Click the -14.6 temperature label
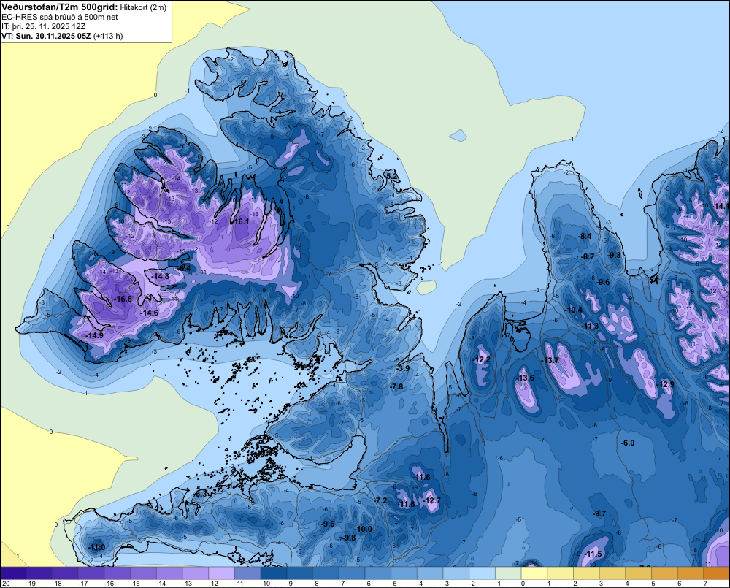 [x=149, y=313]
